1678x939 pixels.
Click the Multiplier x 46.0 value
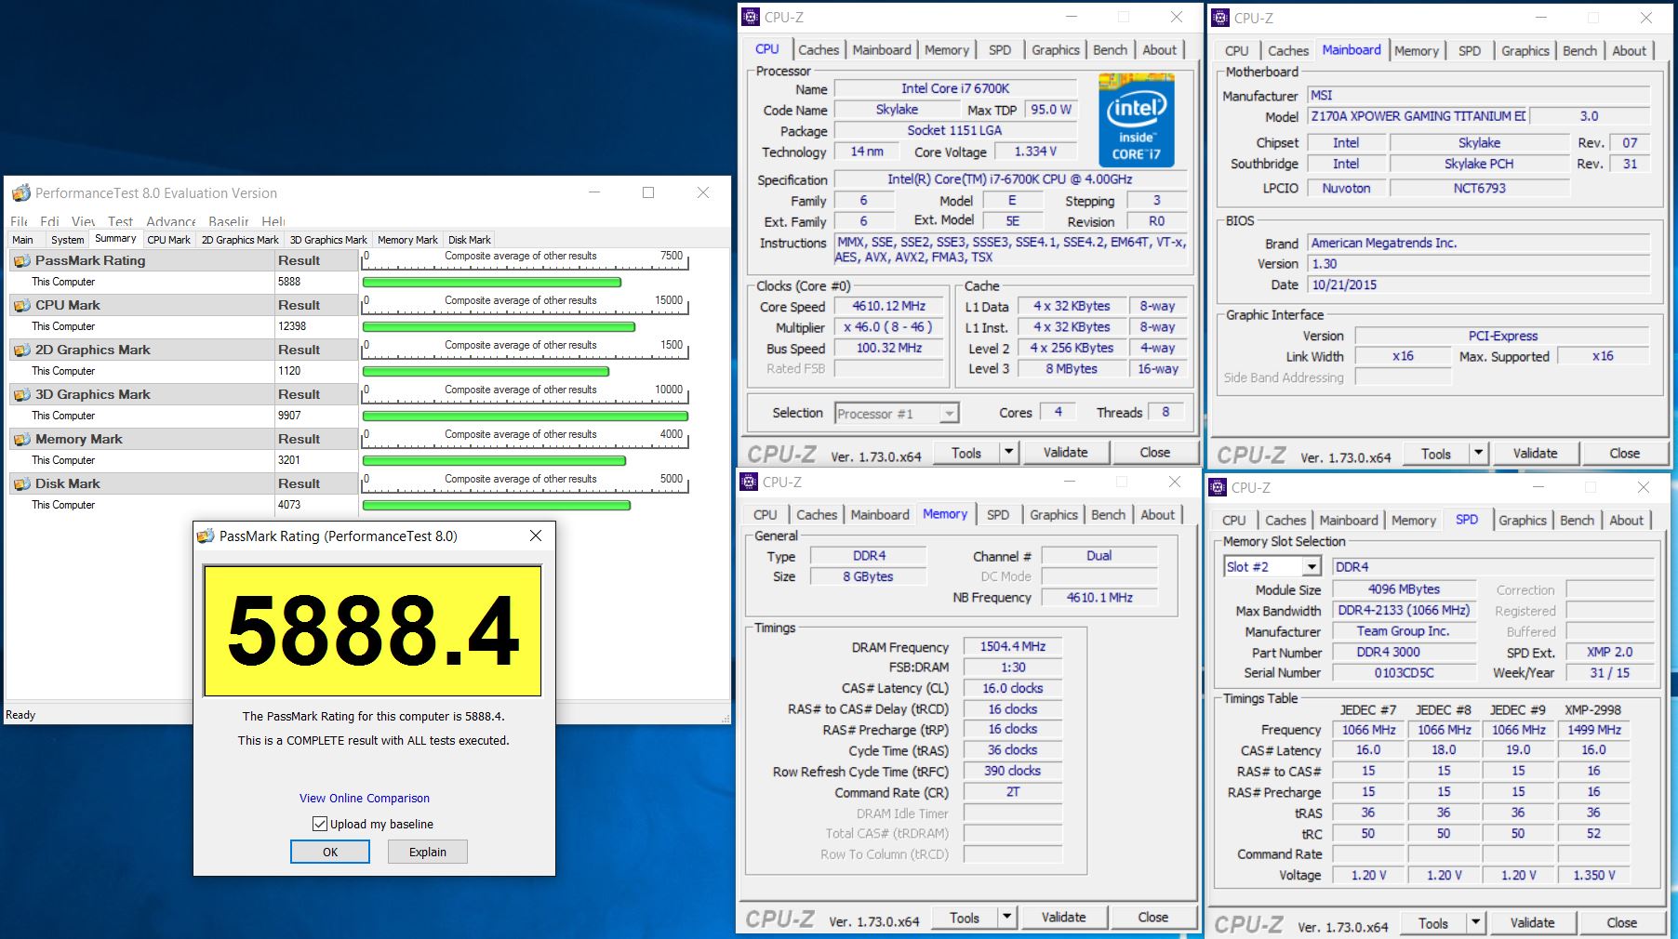point(888,327)
